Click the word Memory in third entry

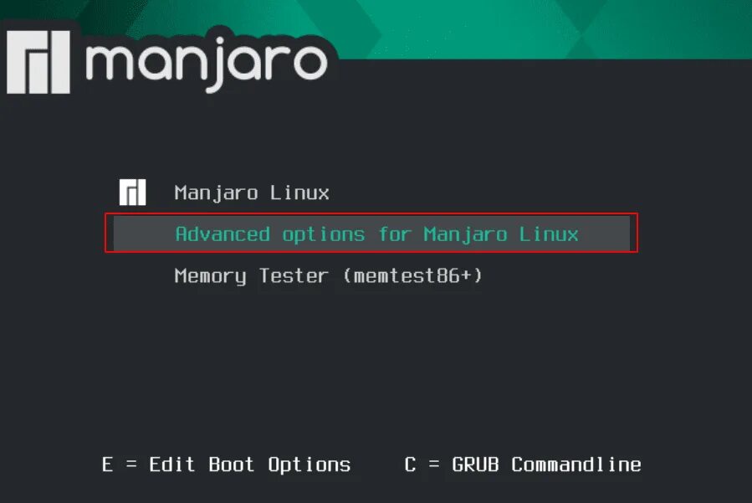tap(210, 276)
